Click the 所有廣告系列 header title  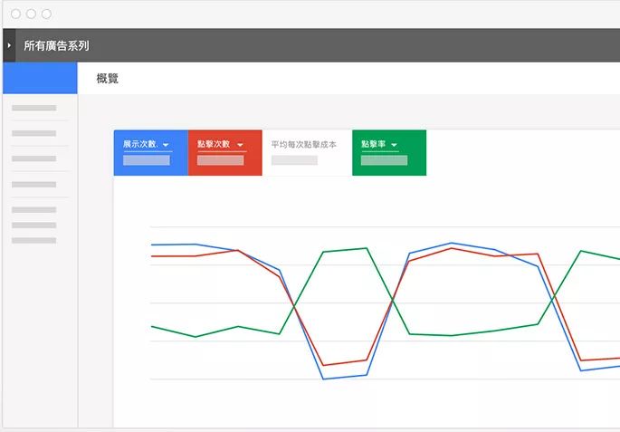[56, 45]
